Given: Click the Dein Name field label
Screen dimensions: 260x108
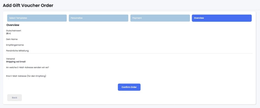Looking at the screenshot, I should click(12, 39).
